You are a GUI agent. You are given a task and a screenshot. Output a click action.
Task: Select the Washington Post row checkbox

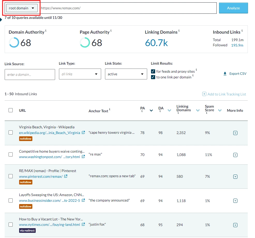click(x=11, y=154)
